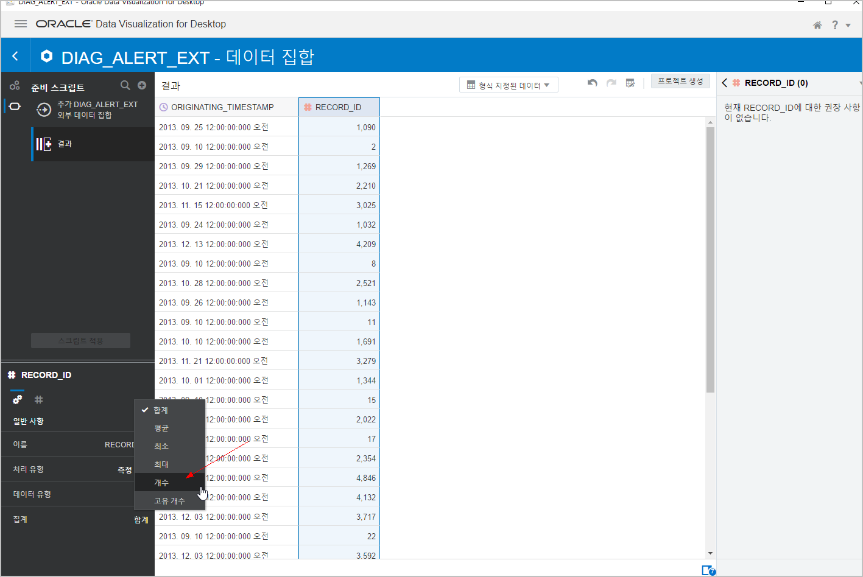Open the 형식 지정된 데이터 dropdown
The width and height of the screenshot is (863, 577).
point(509,85)
